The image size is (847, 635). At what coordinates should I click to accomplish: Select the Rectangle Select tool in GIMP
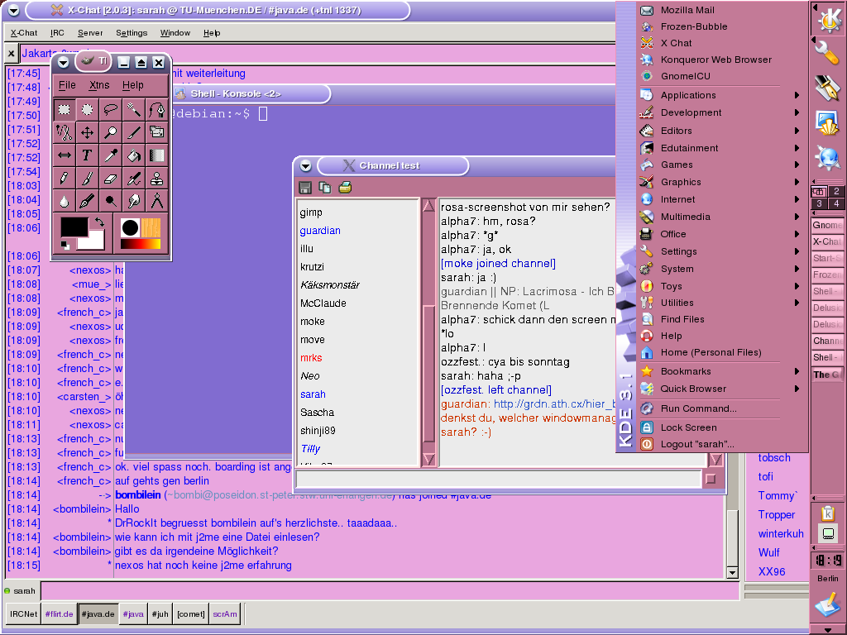pyautogui.click(x=65, y=110)
